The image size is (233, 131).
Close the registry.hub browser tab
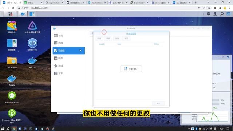[63, 3]
